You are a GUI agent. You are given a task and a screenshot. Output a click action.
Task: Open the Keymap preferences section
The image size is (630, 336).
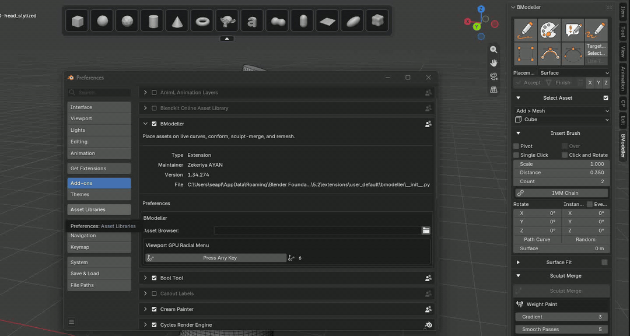point(99,247)
